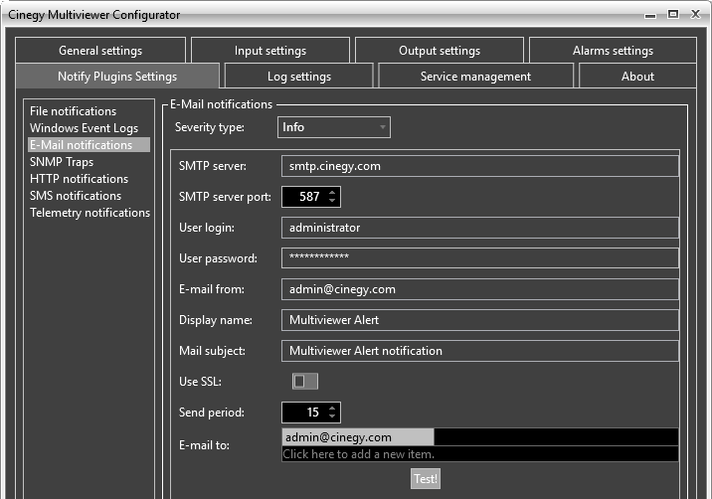Switch to Input settings tab
The image size is (712, 499).
[x=270, y=51]
